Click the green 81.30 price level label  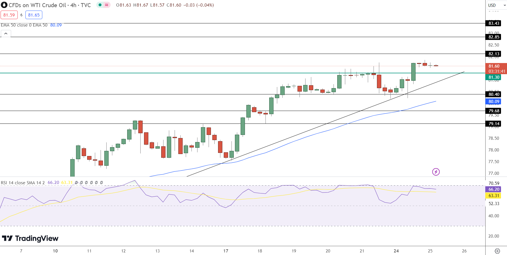(x=494, y=77)
